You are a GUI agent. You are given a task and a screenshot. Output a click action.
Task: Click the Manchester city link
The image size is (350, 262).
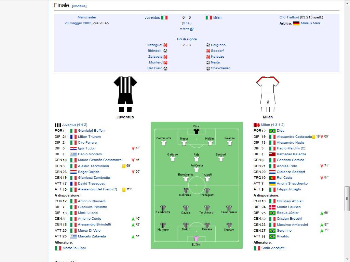coord(87,17)
